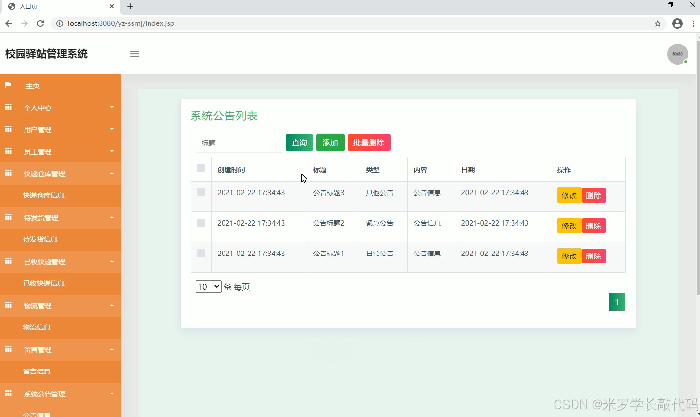Image resolution: width=700 pixels, height=417 pixels.
Task: Click inside the 标题 search input field
Action: coord(239,143)
